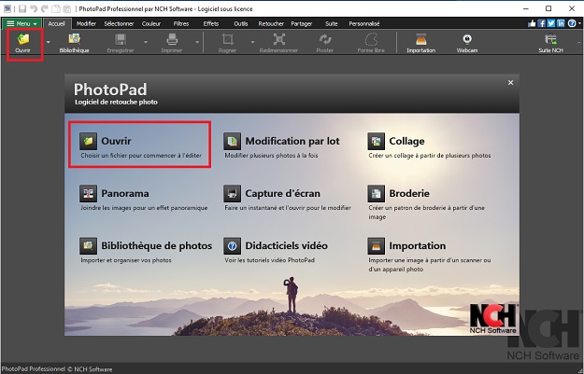Open the help question mark icon
Screen dimensions: 584x374
pyautogui.click(x=572, y=23)
